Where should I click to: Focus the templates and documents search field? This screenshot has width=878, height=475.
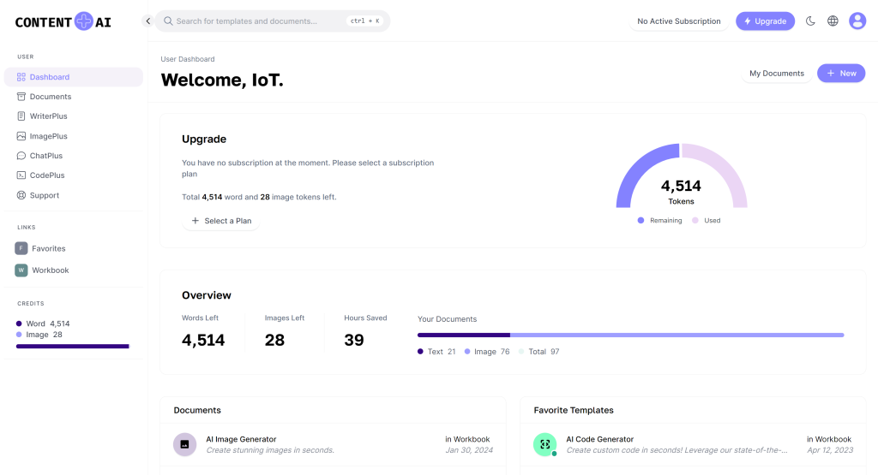pos(259,21)
